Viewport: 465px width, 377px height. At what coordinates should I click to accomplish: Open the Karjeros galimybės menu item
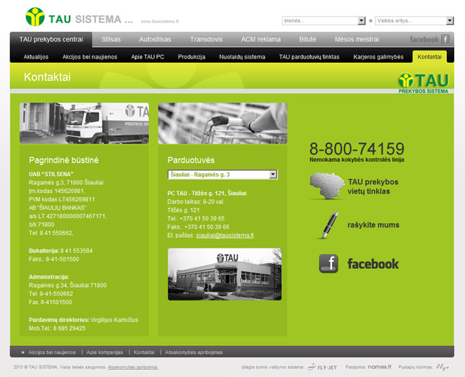pos(378,57)
